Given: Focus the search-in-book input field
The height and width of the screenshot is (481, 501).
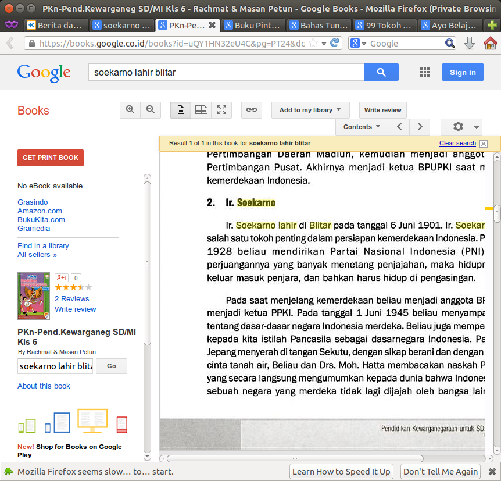Looking at the screenshot, I should pos(55,366).
